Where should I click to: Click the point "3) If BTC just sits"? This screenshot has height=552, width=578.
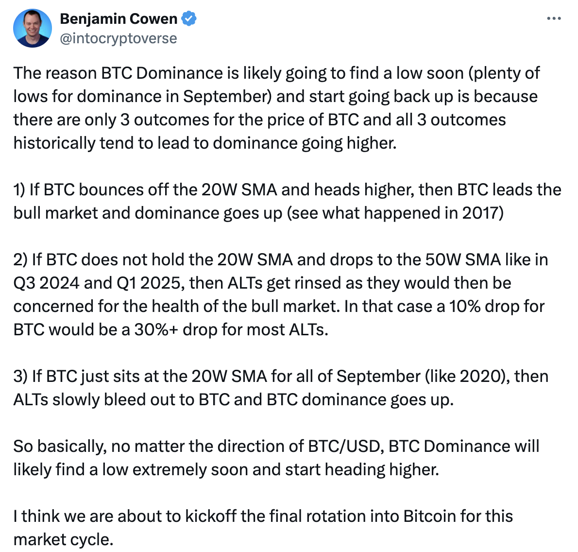click(281, 388)
